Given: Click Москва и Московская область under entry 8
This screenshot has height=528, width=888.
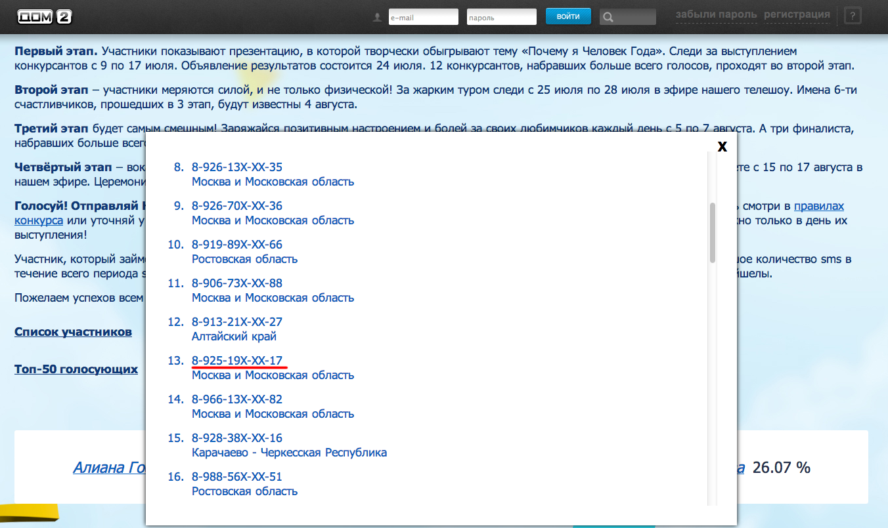Looking at the screenshot, I should [273, 182].
